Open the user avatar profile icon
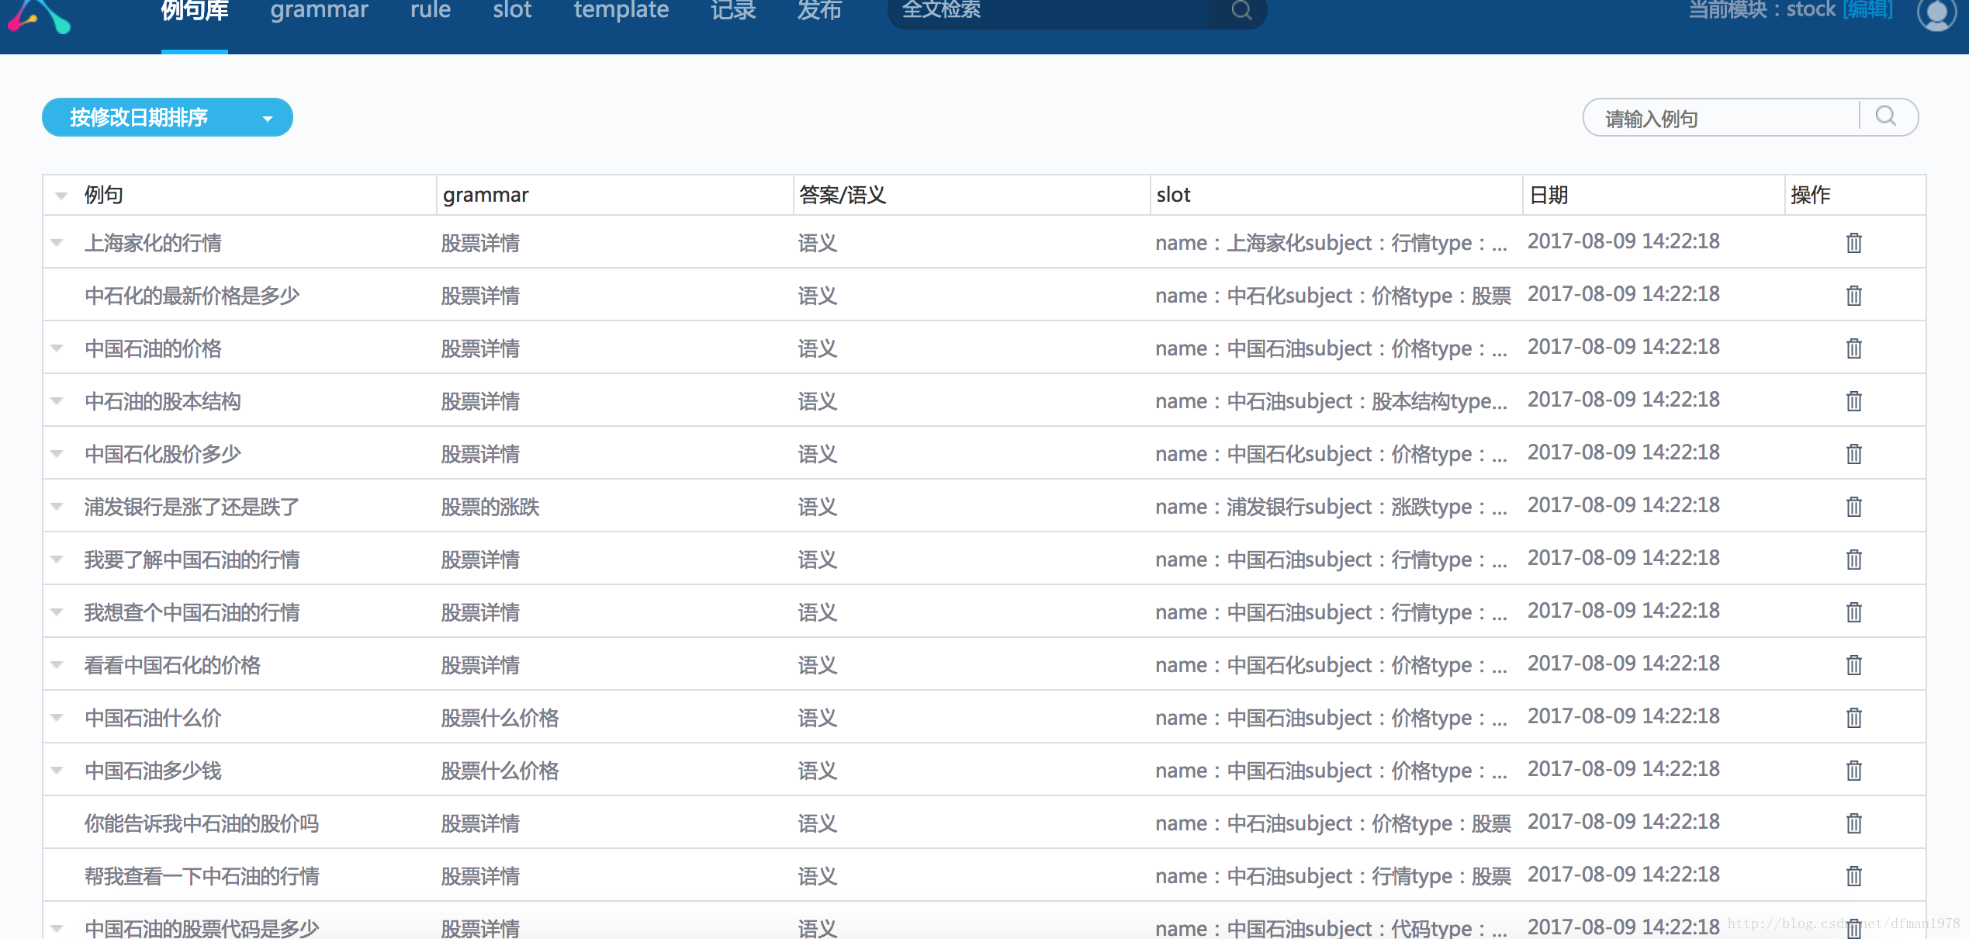 1936,14
